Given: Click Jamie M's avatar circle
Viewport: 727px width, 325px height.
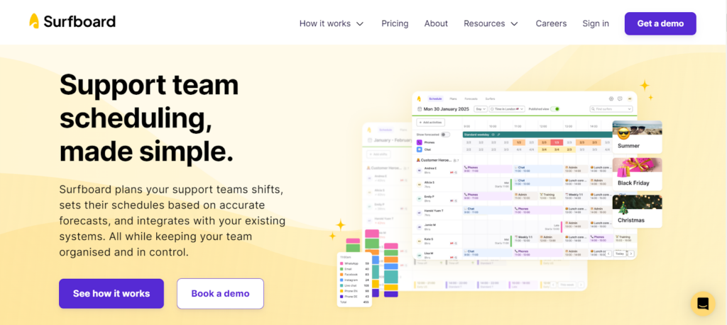Looking at the screenshot, I should point(419,227).
